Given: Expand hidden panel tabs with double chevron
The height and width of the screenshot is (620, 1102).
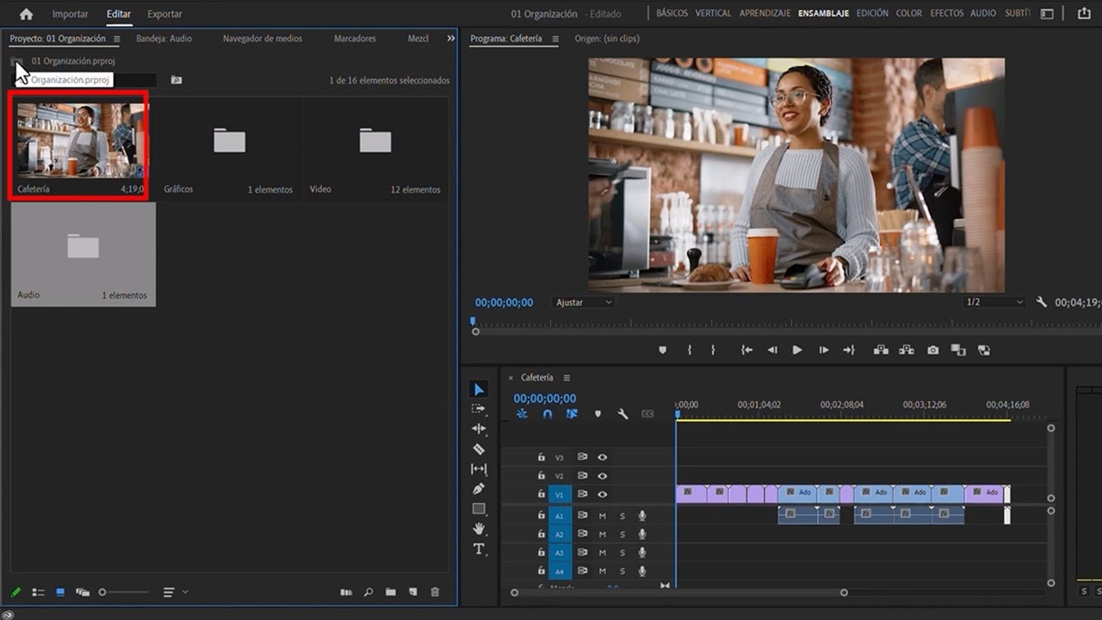Looking at the screenshot, I should (x=450, y=39).
